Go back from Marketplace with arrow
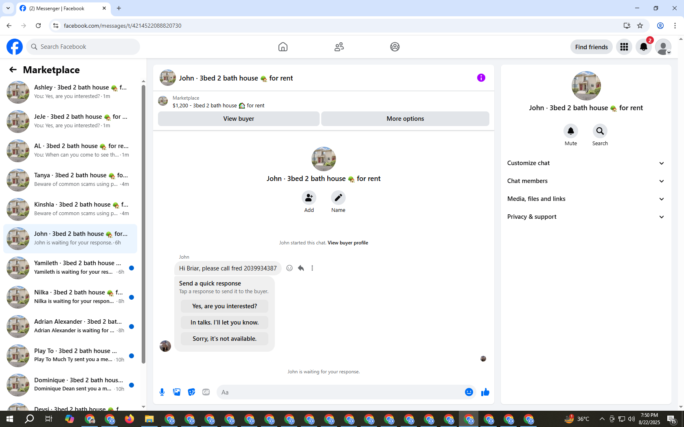 pos(13,70)
